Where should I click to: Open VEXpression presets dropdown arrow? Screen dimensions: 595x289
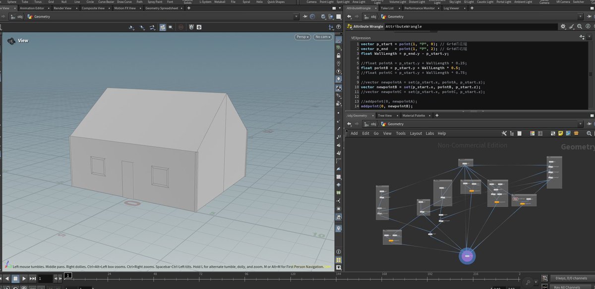(x=589, y=37)
